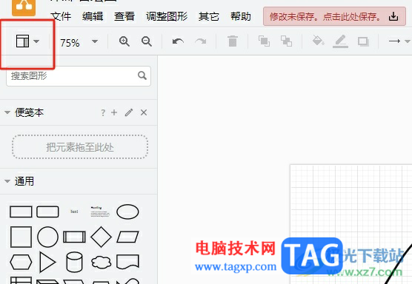The image size is (412, 284).
Task: Select the Text shape
Action: [74, 212]
